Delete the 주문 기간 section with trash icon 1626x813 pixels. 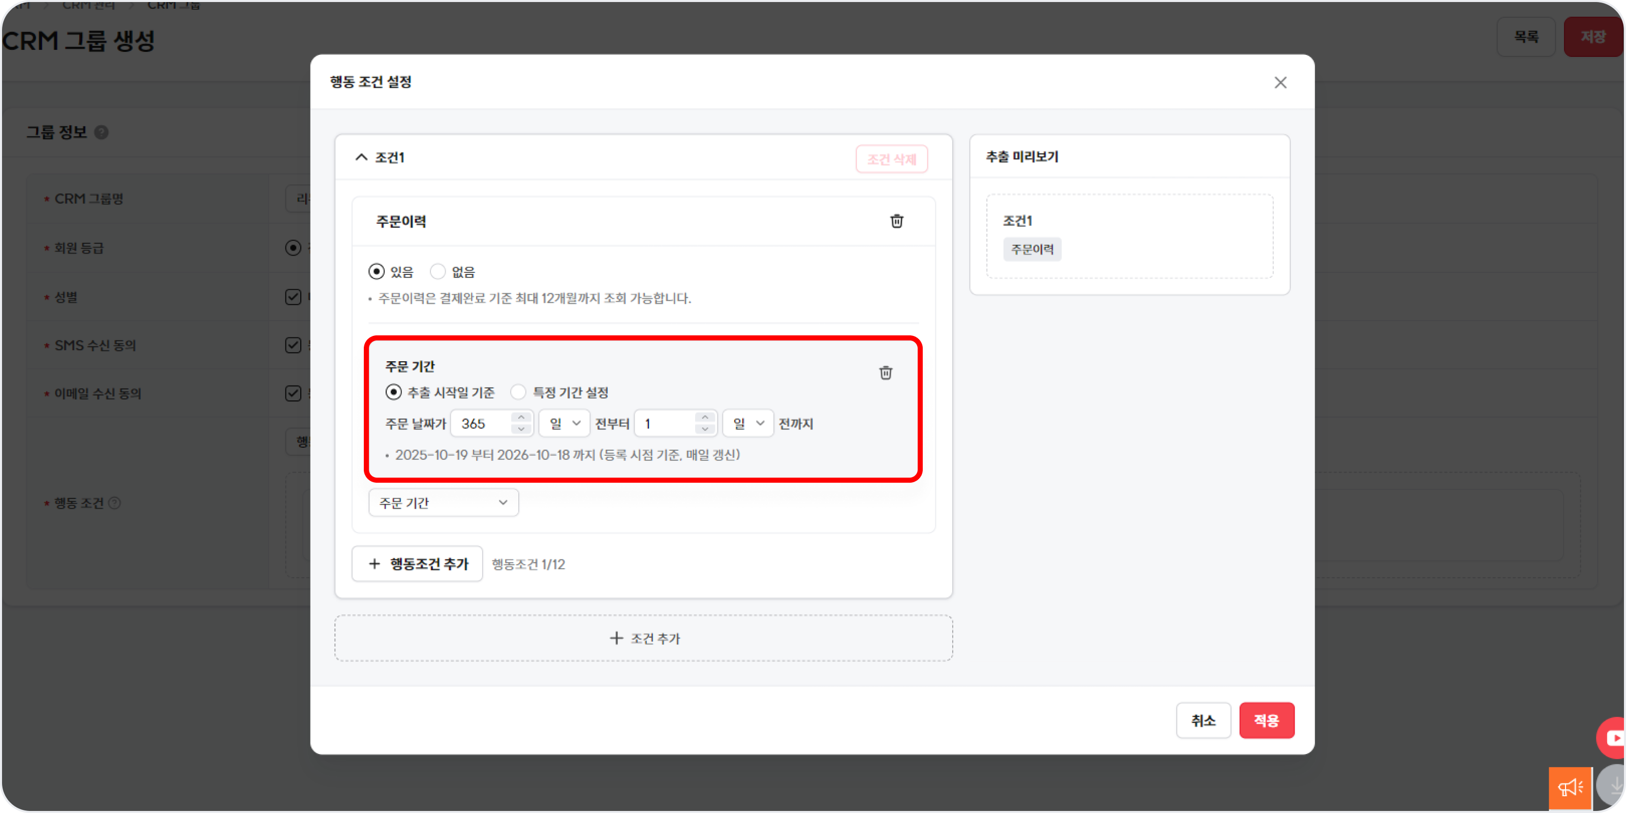coord(886,372)
